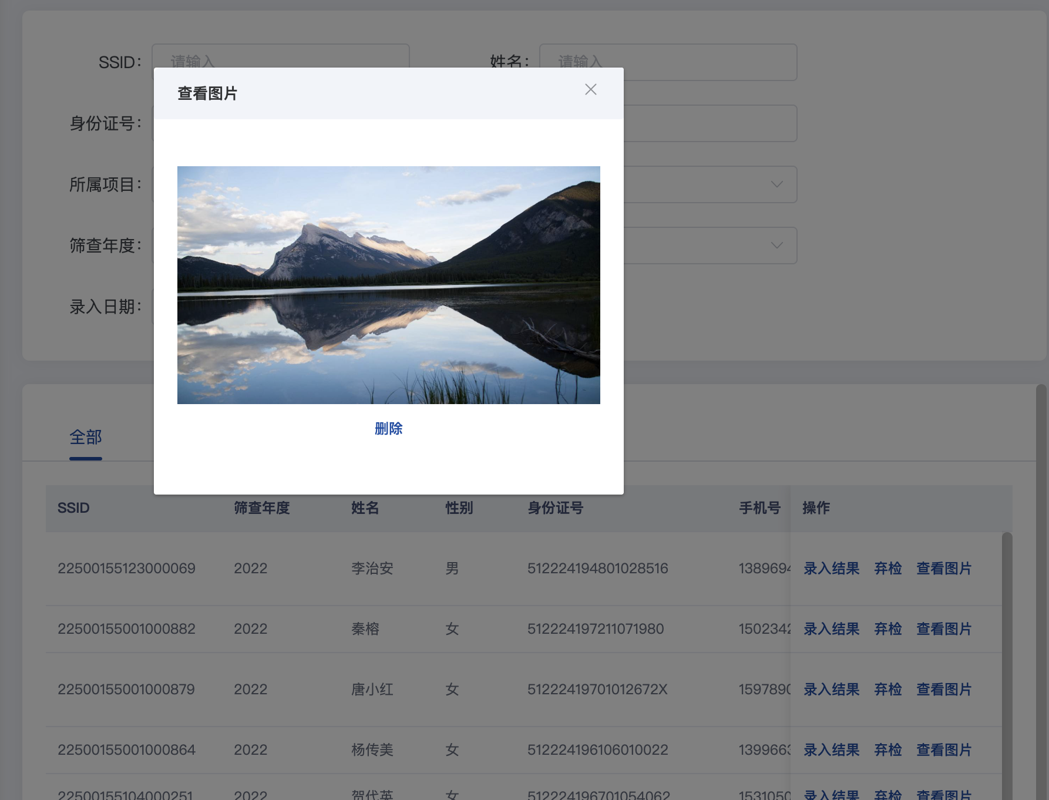Image resolution: width=1049 pixels, height=800 pixels.
Task: Click the 身份证号 column header
Action: click(556, 508)
